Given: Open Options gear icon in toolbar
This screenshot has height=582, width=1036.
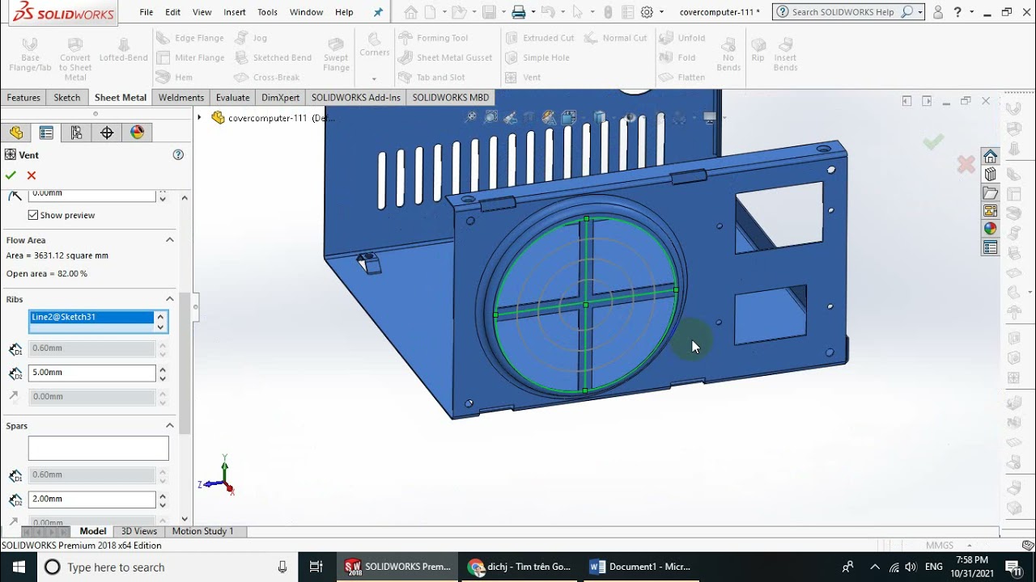Looking at the screenshot, I should point(647,12).
